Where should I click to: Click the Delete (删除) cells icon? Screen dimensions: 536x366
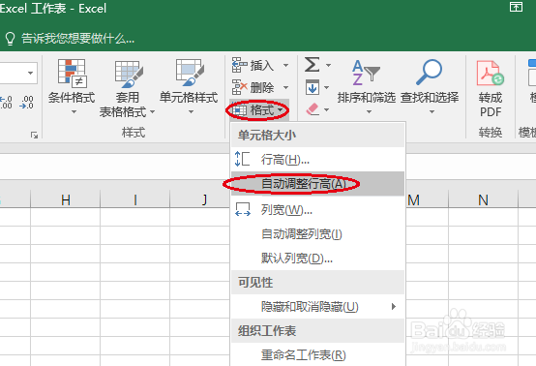coord(239,87)
